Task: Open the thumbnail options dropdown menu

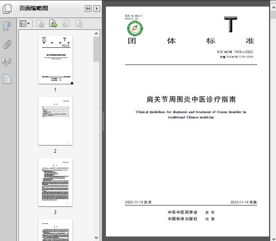Action: 25,24
